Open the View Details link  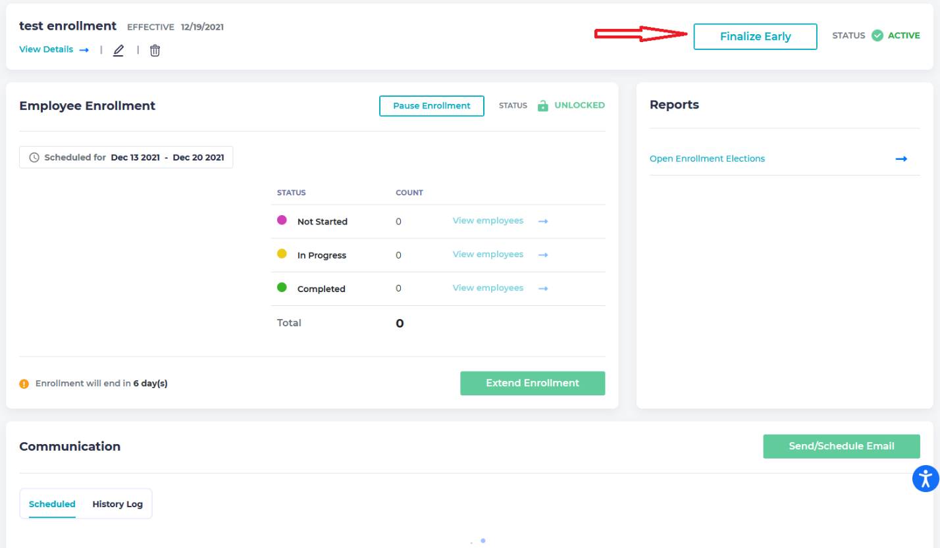pos(46,49)
